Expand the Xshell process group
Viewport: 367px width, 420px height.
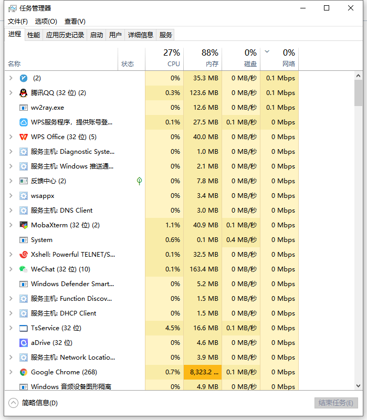click(x=11, y=255)
